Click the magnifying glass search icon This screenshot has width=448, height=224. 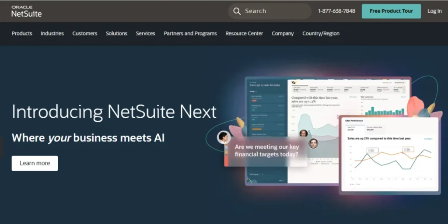click(x=237, y=11)
